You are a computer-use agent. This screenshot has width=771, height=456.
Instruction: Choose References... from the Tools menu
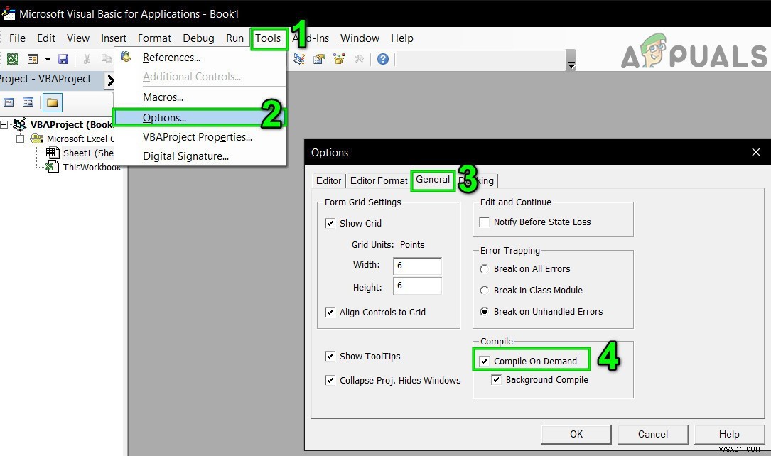[200, 58]
